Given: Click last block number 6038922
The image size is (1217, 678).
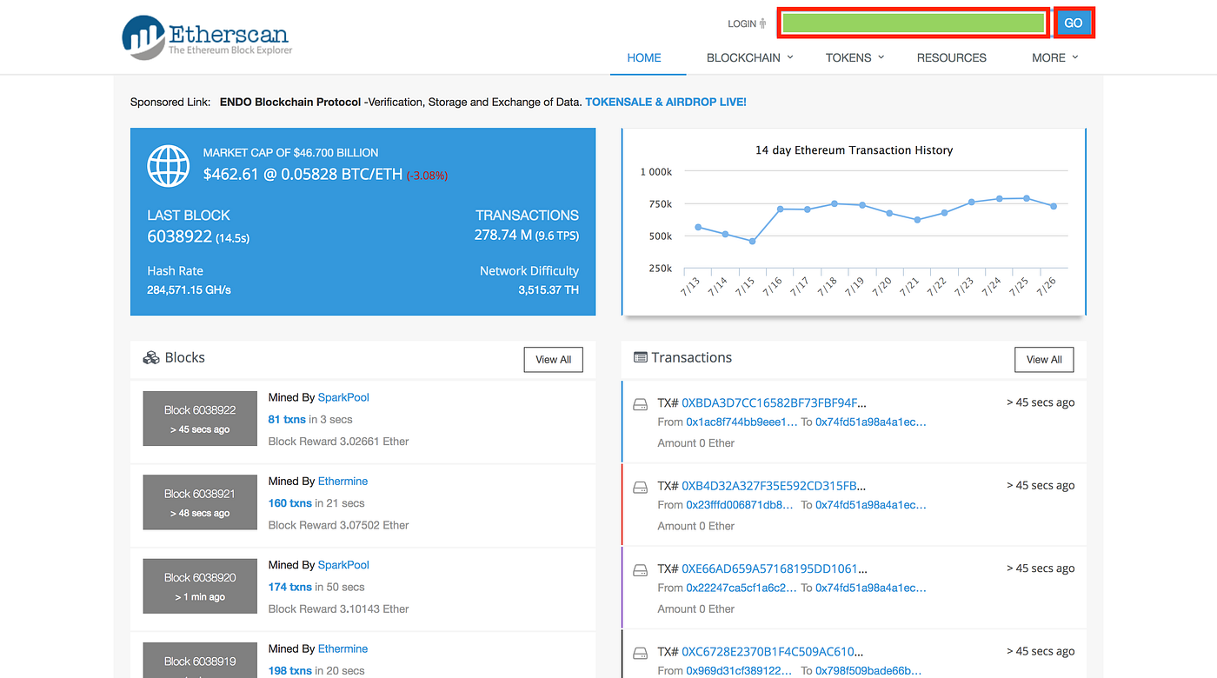Looking at the screenshot, I should click(180, 236).
